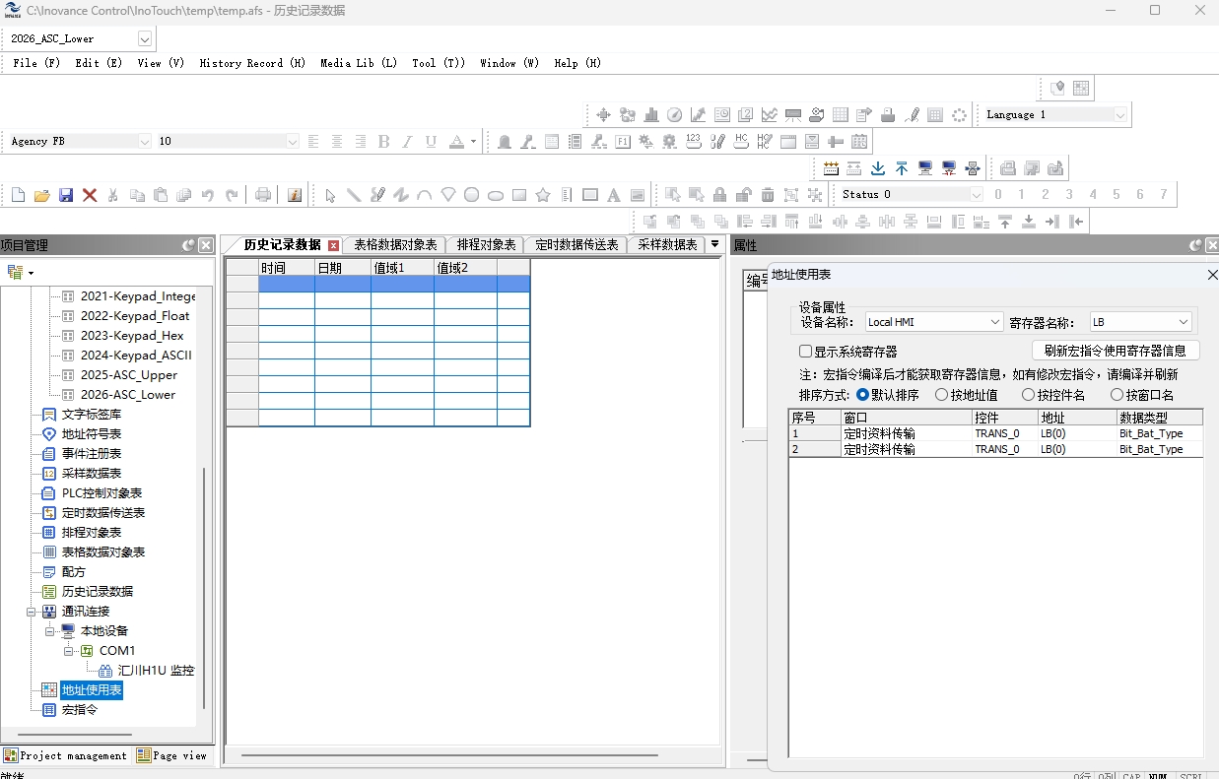
Task: Select 默认排序 radio button
Action: tap(863, 395)
